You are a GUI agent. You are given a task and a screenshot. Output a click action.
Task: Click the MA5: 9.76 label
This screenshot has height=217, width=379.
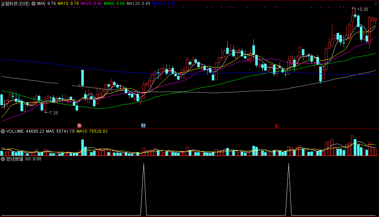[x=46, y=4]
